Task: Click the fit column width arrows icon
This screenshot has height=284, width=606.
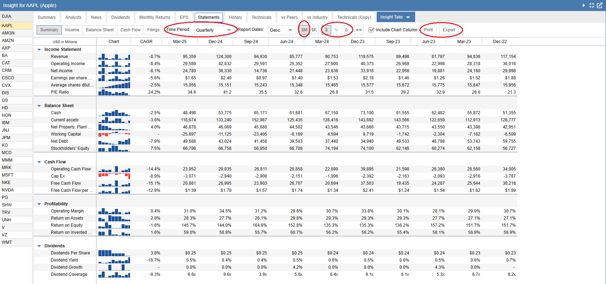Action: pos(359,30)
